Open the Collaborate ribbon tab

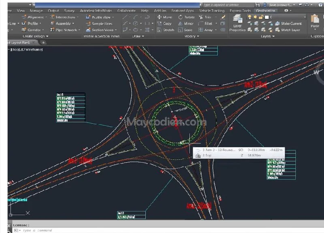126,11
